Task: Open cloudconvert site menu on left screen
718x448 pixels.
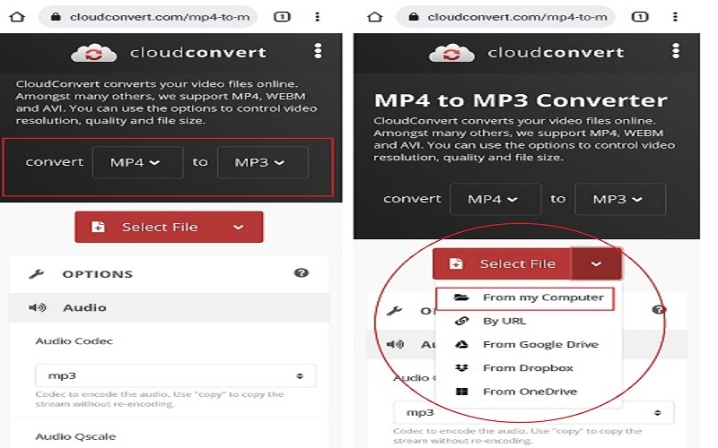Action: click(x=318, y=51)
